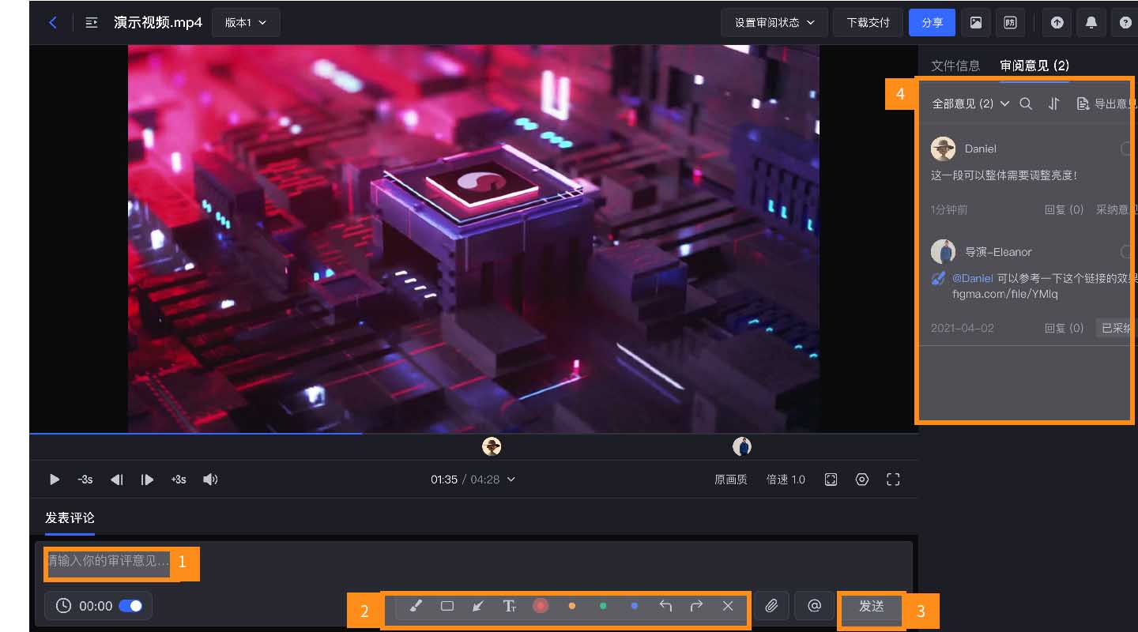Screen dimensions: 1138x632
Task: Select the rectangle annotation tool
Action: 447,606
